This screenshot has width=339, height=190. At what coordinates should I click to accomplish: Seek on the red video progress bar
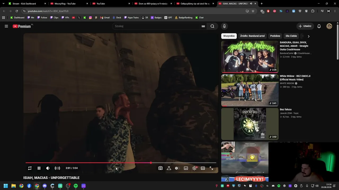121,163
